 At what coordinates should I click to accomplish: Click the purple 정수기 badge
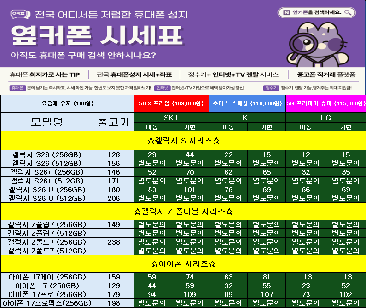(x=271, y=88)
